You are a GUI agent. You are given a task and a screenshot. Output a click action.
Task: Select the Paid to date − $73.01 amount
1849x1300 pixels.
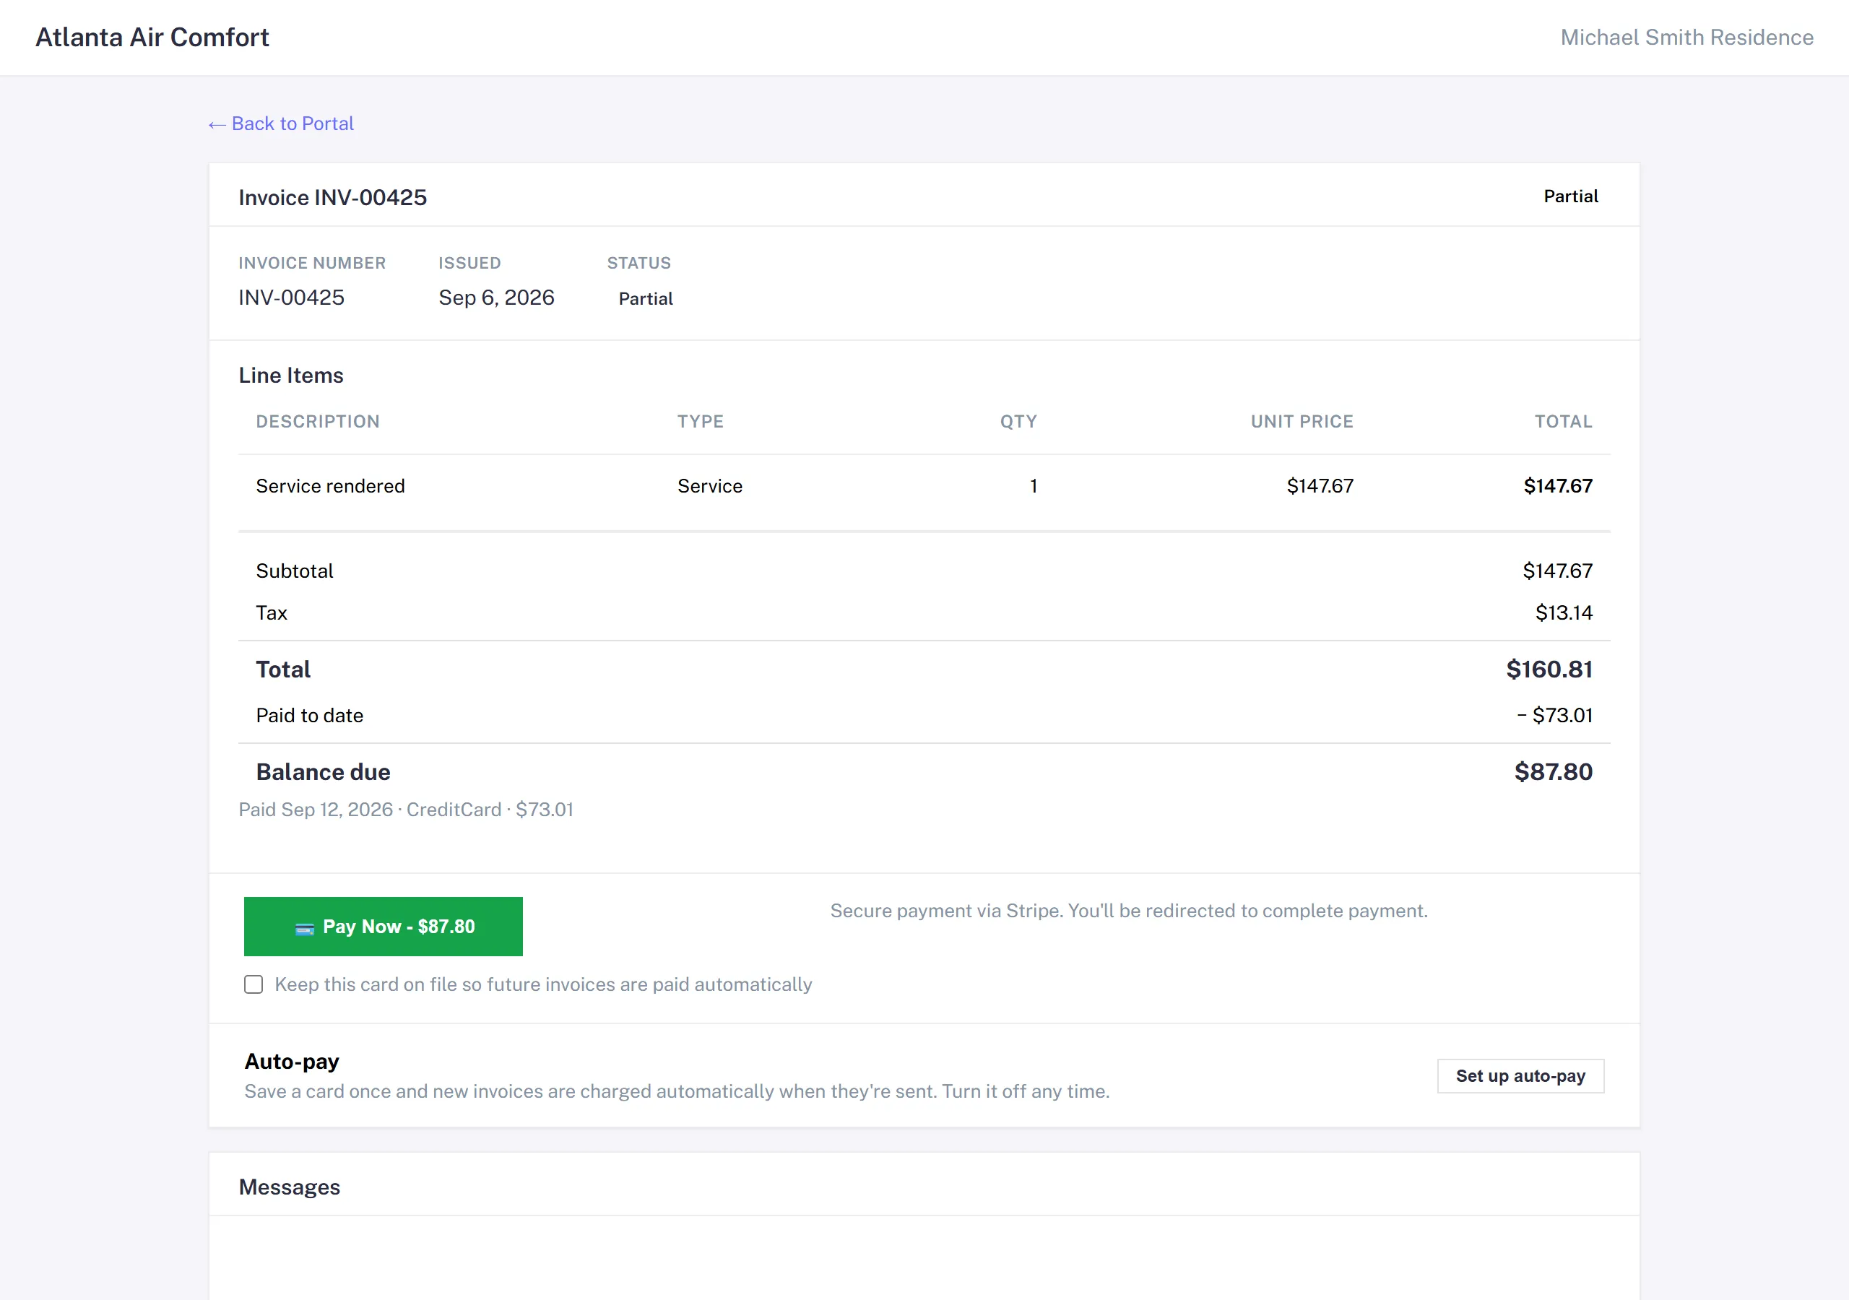coord(1554,715)
